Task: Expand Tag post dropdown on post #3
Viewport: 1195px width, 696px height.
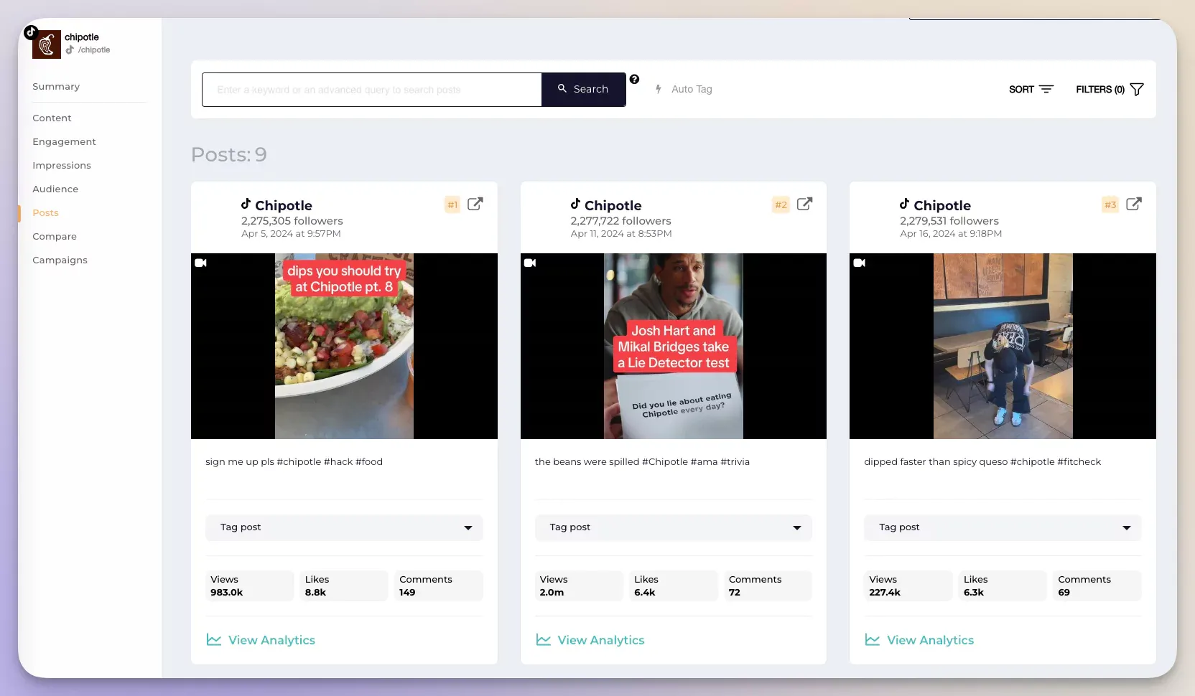Action: point(1003,527)
